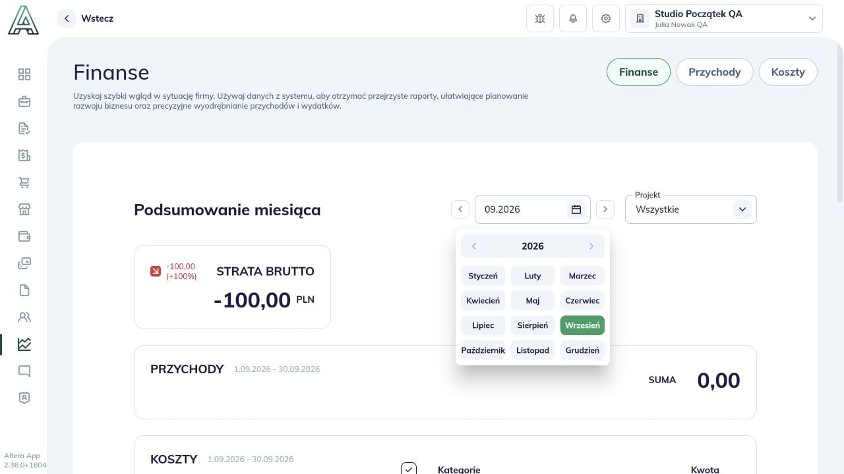Switch to the Przychody tab

715,72
